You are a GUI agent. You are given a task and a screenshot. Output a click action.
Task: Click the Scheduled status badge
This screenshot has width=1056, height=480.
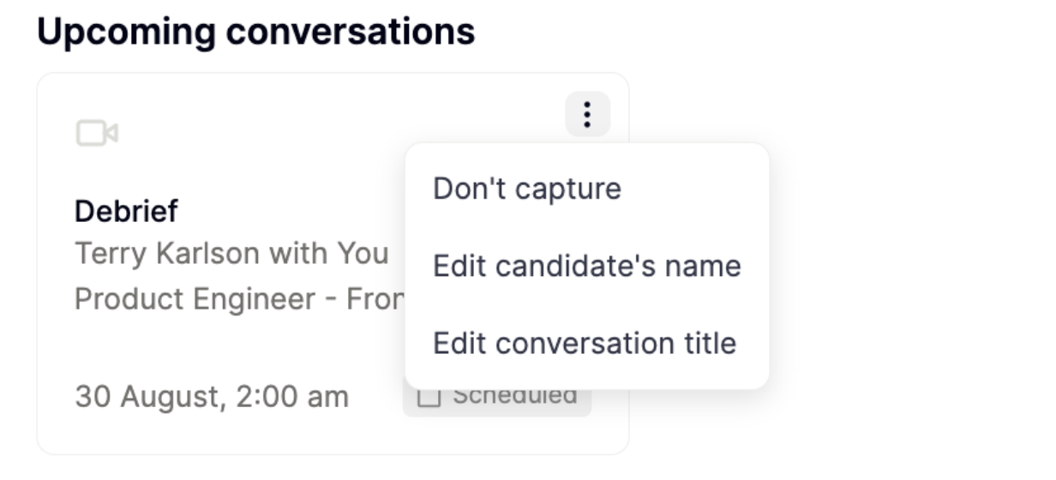pos(497,401)
